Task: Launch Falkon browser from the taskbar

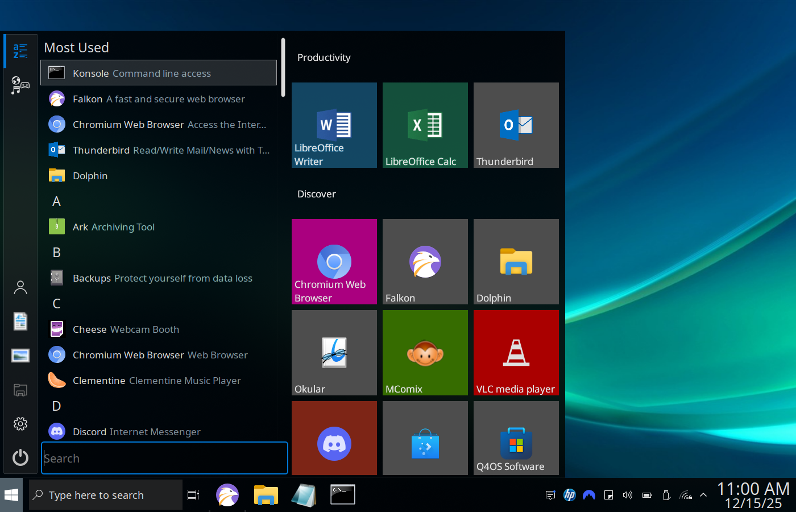Action: tap(227, 494)
